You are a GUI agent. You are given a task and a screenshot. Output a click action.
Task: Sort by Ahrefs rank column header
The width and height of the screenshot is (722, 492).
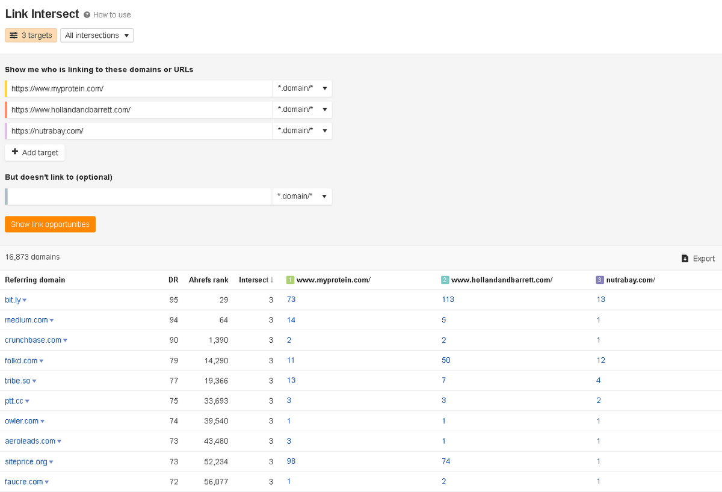(209, 280)
